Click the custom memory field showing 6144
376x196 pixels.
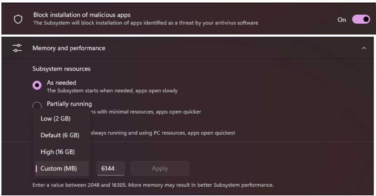point(111,168)
